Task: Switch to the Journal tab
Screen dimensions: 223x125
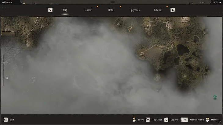Action: tap(88, 10)
